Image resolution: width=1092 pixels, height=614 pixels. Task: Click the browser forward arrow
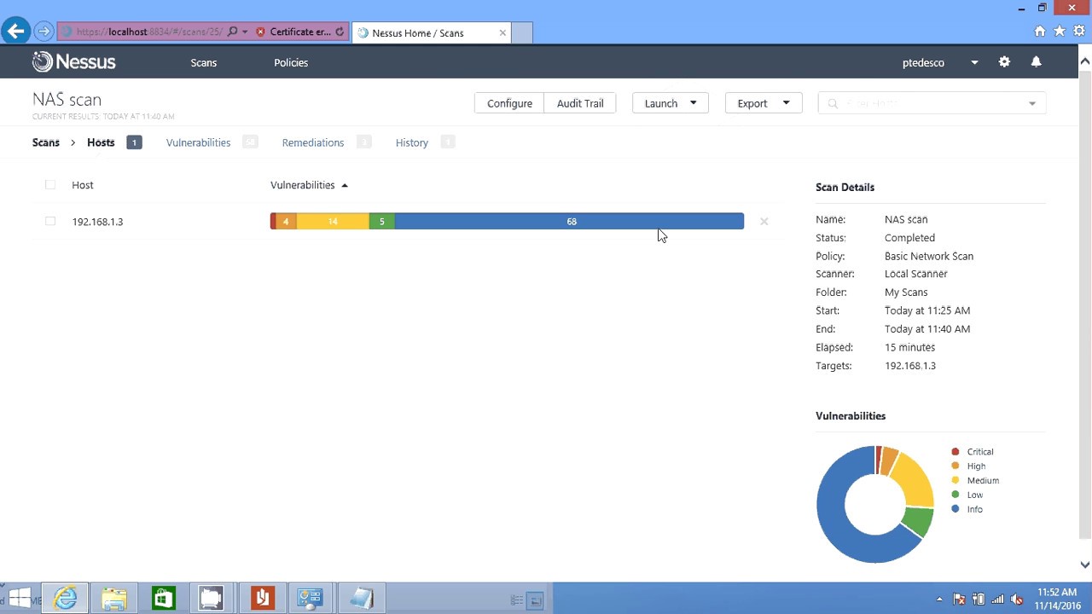coord(44,32)
